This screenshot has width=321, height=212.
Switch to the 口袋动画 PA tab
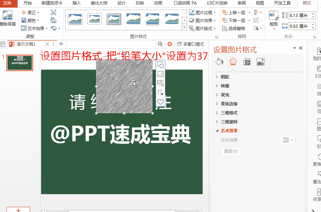tap(185, 3)
